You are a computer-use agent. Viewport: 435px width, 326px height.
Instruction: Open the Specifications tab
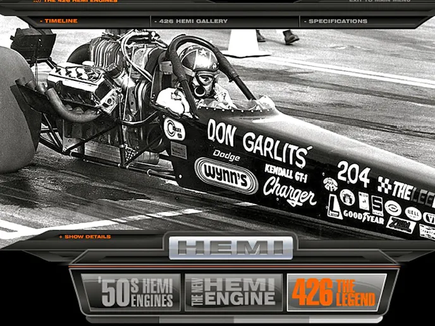[x=338, y=21]
